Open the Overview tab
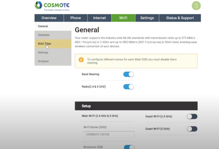 pos(49,18)
